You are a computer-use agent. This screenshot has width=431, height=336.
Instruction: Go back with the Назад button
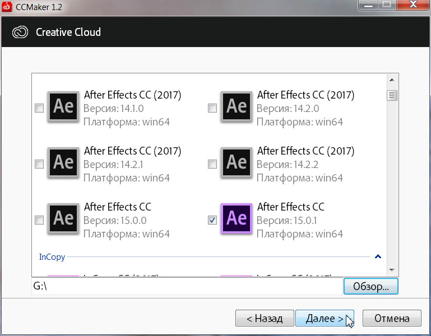tap(265, 318)
